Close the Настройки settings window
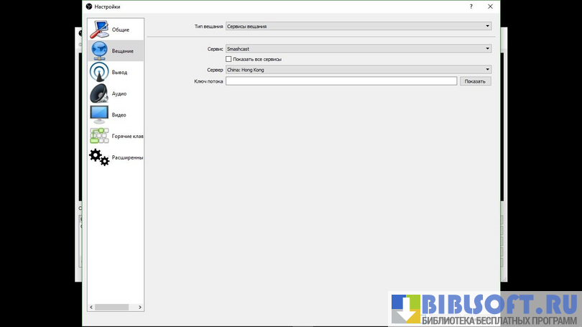This screenshot has height=327, width=582. point(491,6)
